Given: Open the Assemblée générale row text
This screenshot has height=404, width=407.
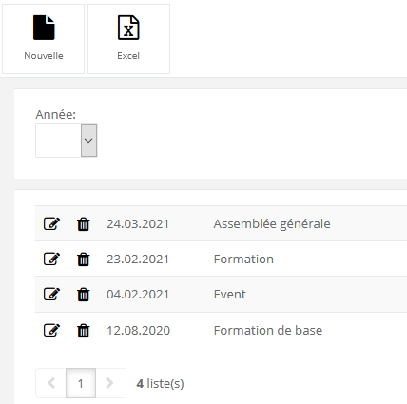Looking at the screenshot, I should click(272, 224).
